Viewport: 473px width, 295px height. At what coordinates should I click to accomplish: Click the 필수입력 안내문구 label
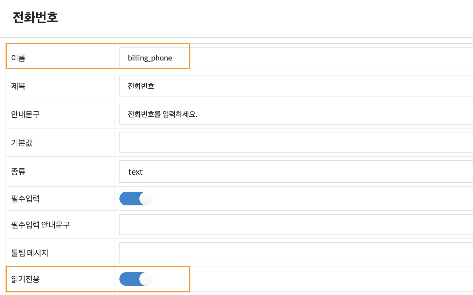click(41, 225)
